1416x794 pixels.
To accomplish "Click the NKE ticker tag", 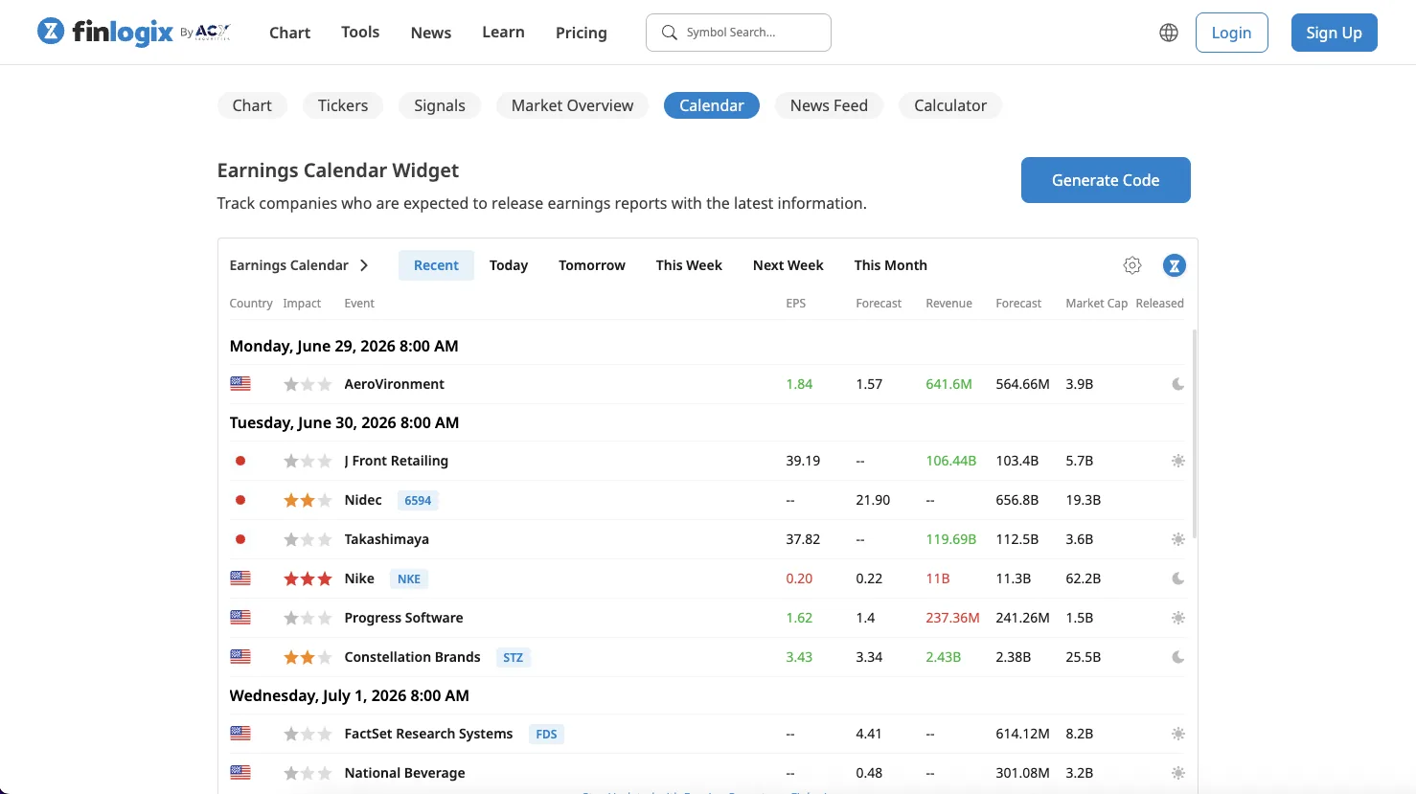I will click(x=409, y=578).
